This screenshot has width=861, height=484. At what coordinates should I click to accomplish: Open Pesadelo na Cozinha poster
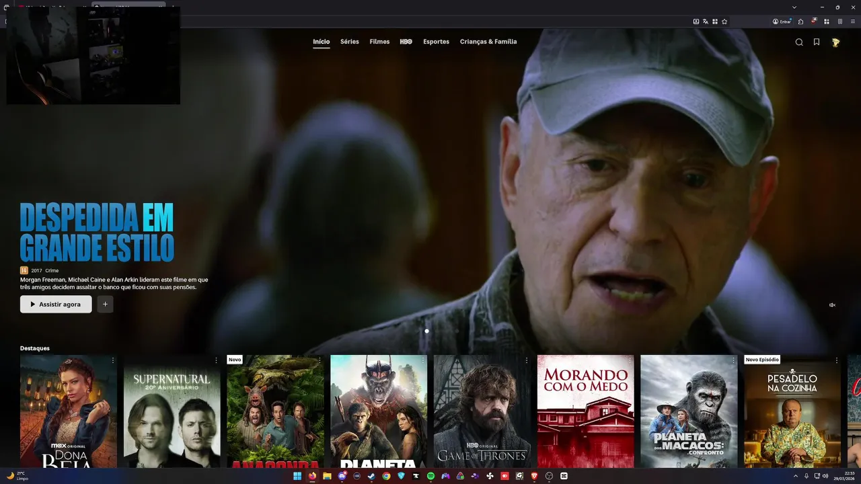click(792, 411)
